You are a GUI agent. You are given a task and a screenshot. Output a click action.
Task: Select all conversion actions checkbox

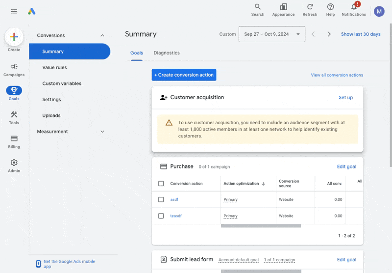(161, 184)
